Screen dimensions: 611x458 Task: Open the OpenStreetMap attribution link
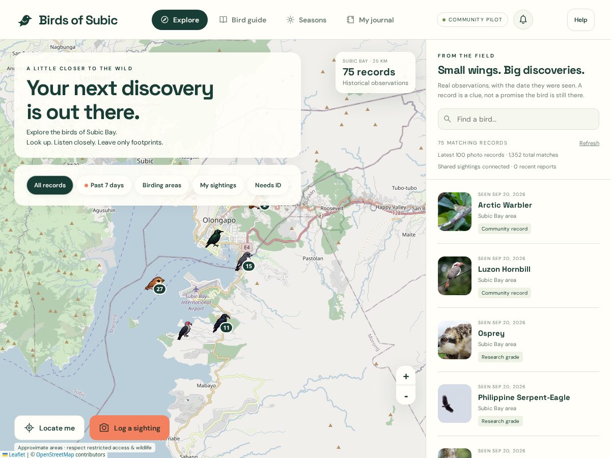pyautogui.click(x=55, y=454)
